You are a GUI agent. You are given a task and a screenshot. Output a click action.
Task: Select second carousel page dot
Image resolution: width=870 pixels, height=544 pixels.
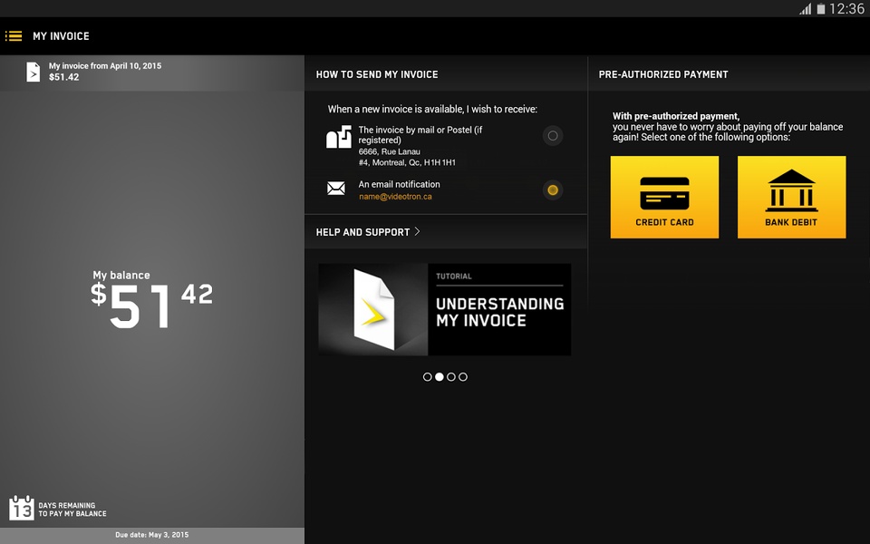[440, 377]
